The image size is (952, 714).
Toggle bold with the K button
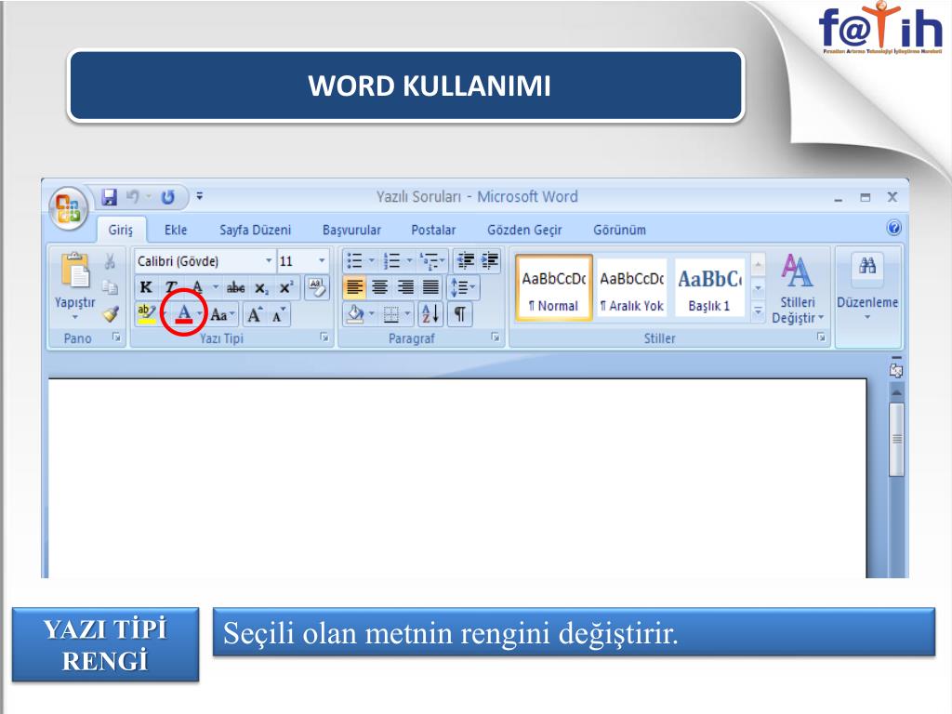pos(146,288)
